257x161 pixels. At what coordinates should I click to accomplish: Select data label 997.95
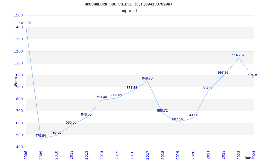(x=223, y=72)
